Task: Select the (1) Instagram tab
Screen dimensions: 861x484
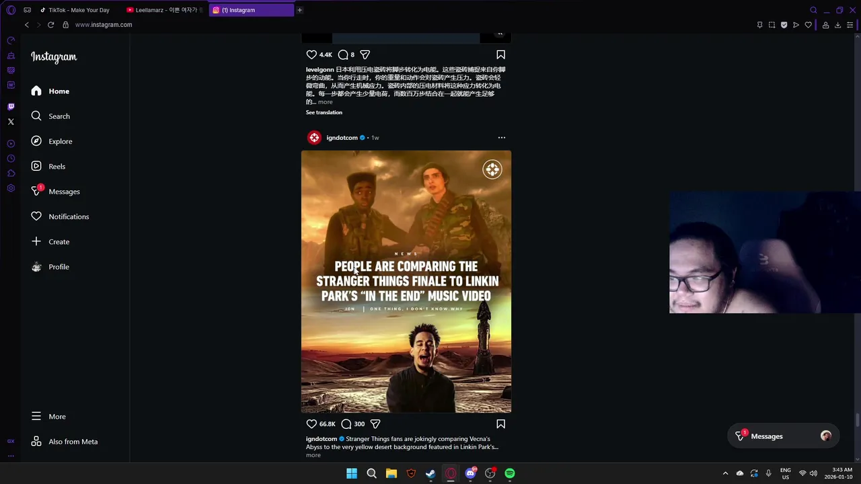Action: point(252,10)
